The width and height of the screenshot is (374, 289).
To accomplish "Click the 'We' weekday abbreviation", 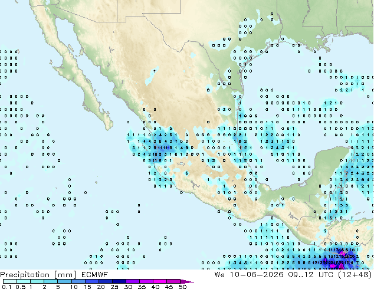I will tap(219, 275).
